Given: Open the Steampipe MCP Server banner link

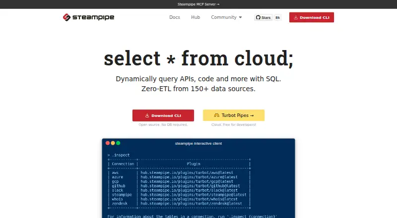Looking at the screenshot, I should click(198, 4).
